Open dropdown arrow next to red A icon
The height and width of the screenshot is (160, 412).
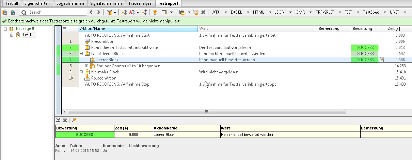(138, 13)
